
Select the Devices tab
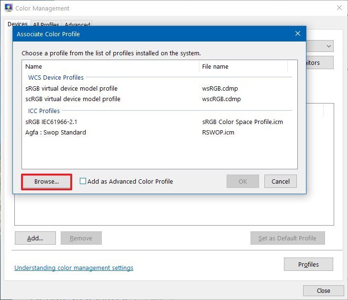(x=18, y=24)
